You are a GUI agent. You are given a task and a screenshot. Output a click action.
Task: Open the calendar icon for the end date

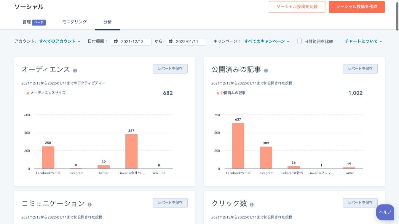pyautogui.click(x=171, y=41)
